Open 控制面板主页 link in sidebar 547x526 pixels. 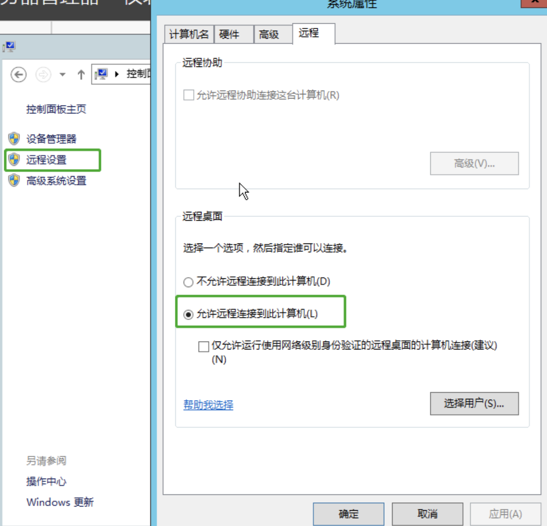(x=56, y=109)
